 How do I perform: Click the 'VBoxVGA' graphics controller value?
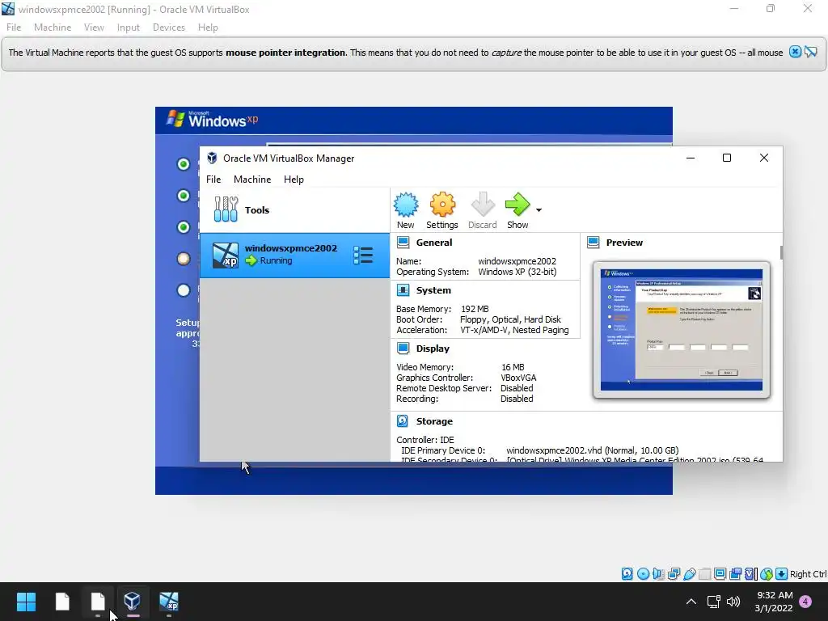pos(518,378)
